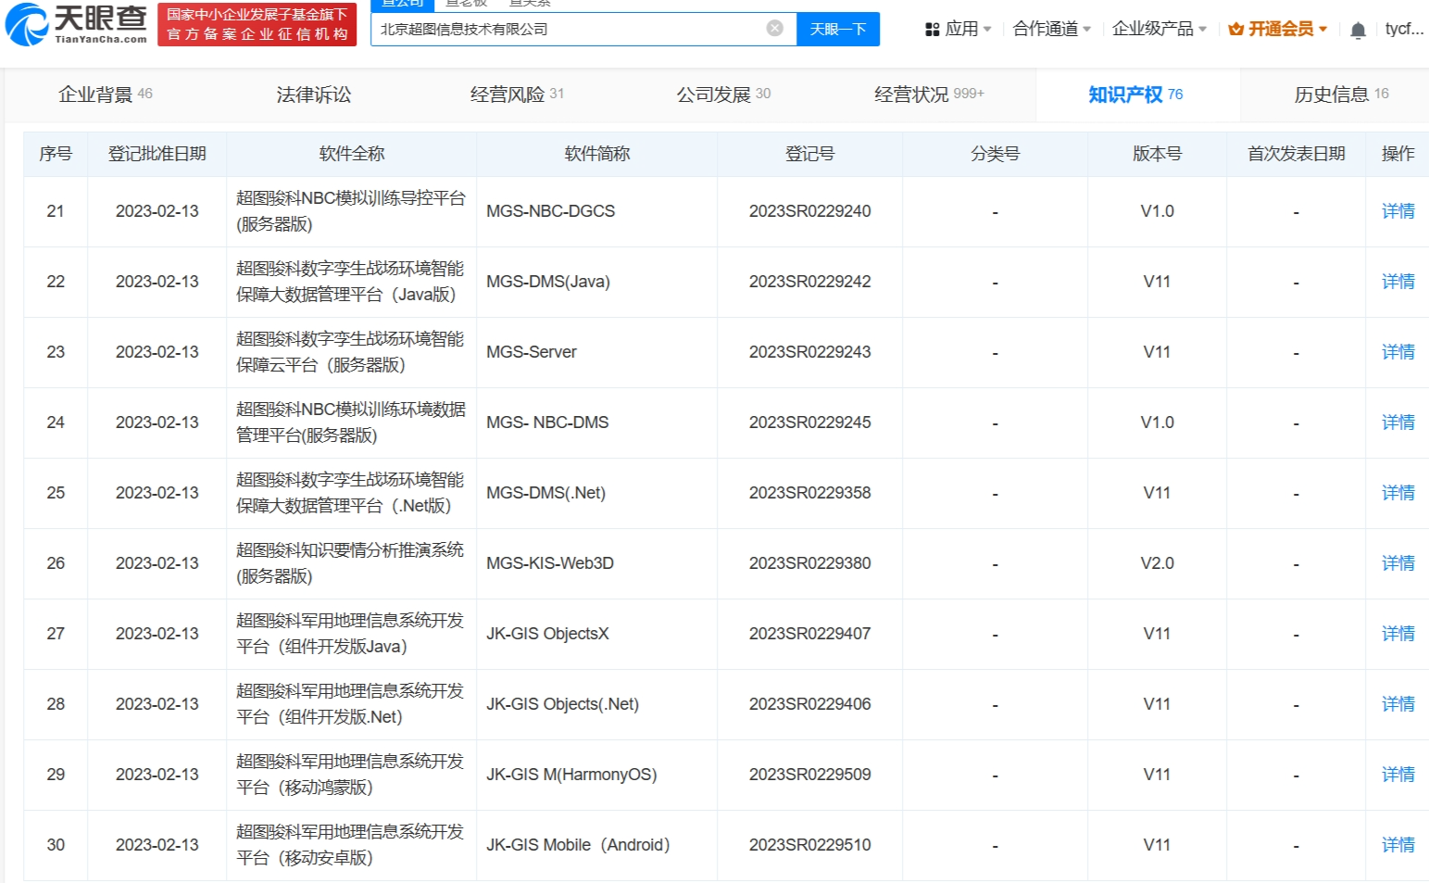1429x883 pixels.
Task: Open the tycf user account menu
Action: tap(1404, 30)
